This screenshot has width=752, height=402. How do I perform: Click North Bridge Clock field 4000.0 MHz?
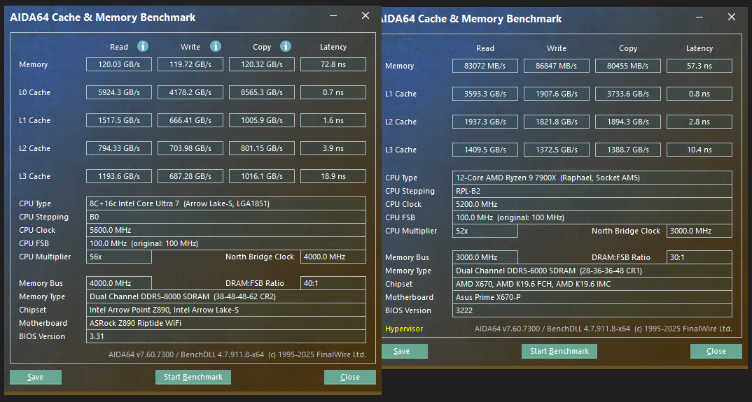coord(333,257)
